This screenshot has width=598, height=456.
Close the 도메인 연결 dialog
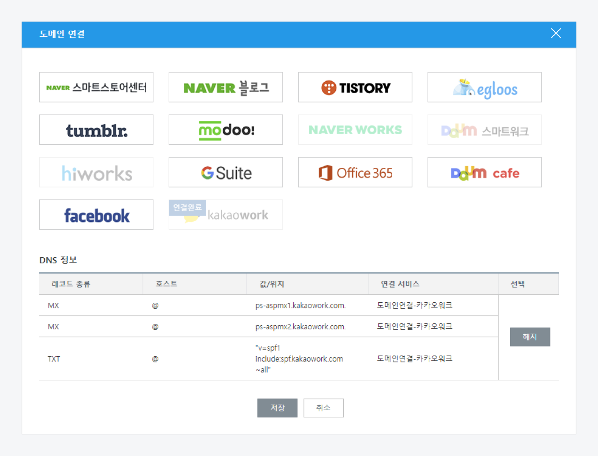pos(555,33)
